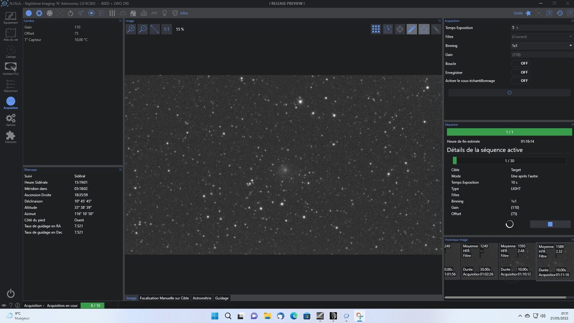Open Assistant PLU flat wizard
Image resolution: width=574 pixels, height=323 pixels.
[x=11, y=69]
